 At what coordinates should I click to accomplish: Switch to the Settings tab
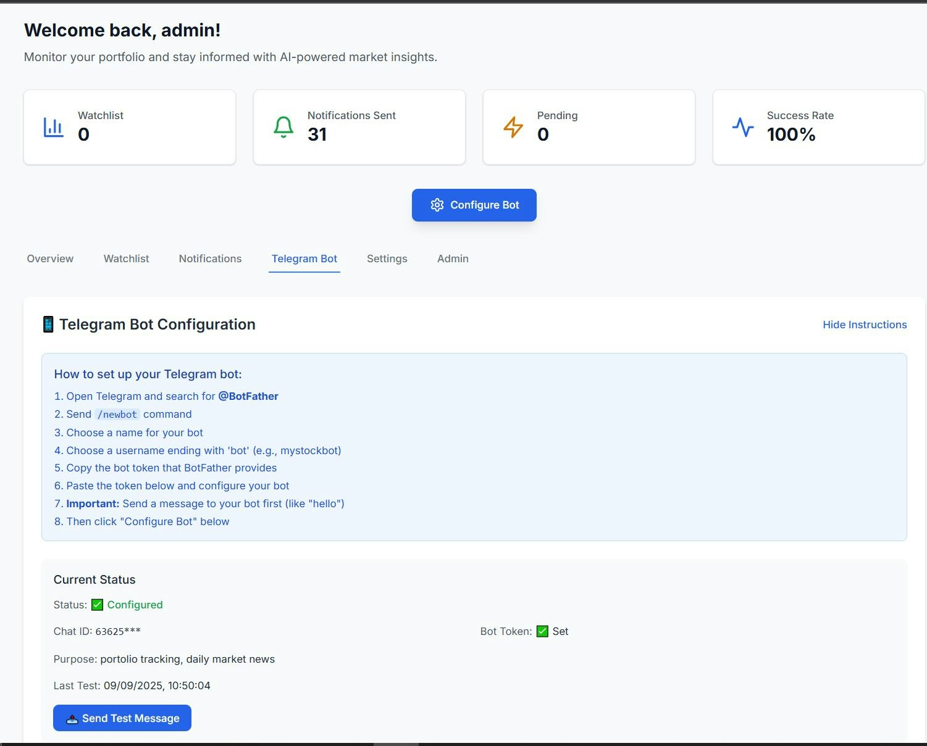(387, 259)
